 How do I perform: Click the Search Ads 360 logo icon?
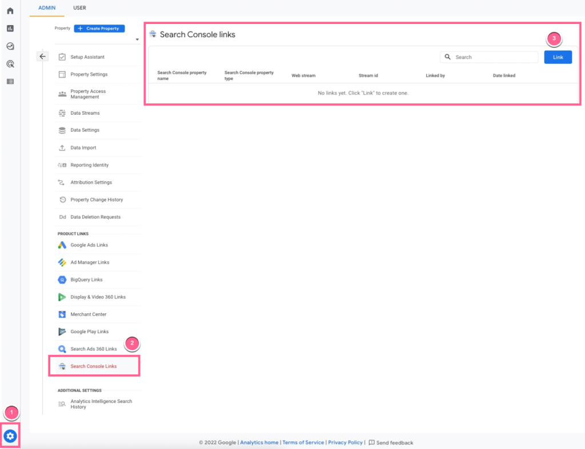(62, 349)
